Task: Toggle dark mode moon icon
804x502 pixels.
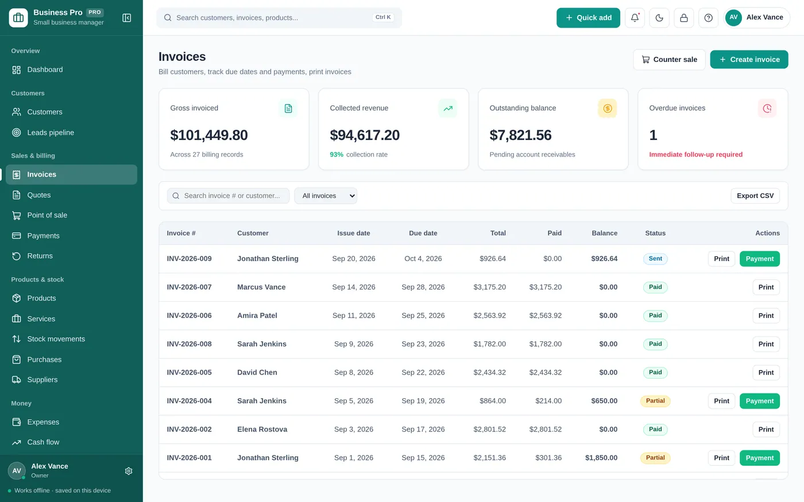Action: [659, 18]
